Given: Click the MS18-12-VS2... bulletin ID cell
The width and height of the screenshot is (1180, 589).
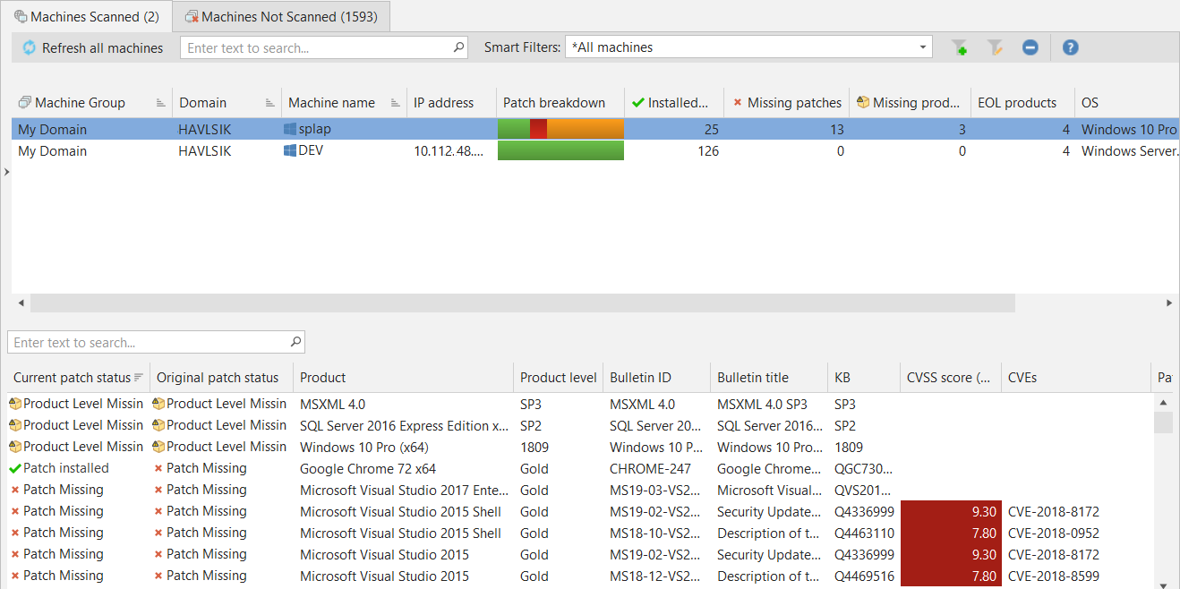Looking at the screenshot, I should click(x=655, y=576).
